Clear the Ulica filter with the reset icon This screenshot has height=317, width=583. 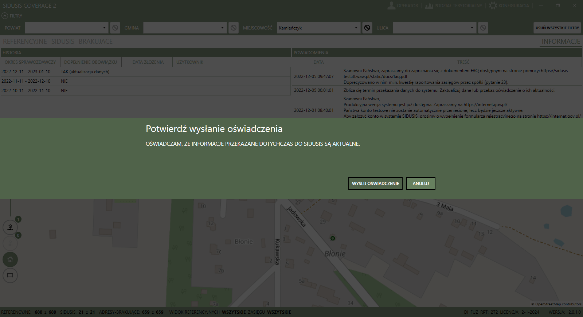[483, 28]
